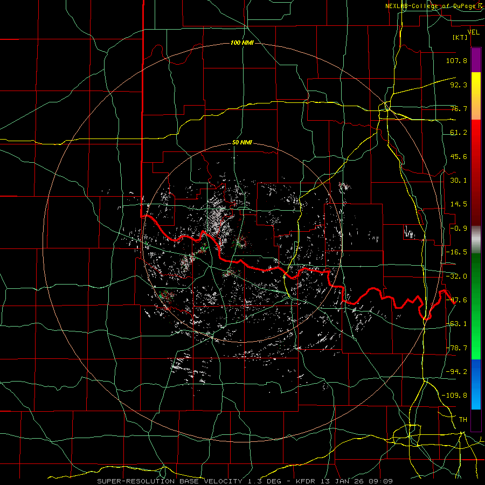Click the 30.1 velocity scale value

(x=459, y=181)
